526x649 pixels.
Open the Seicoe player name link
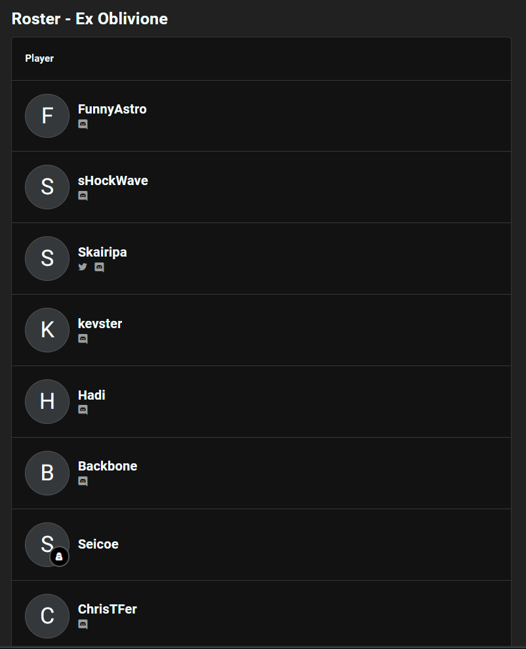(98, 544)
